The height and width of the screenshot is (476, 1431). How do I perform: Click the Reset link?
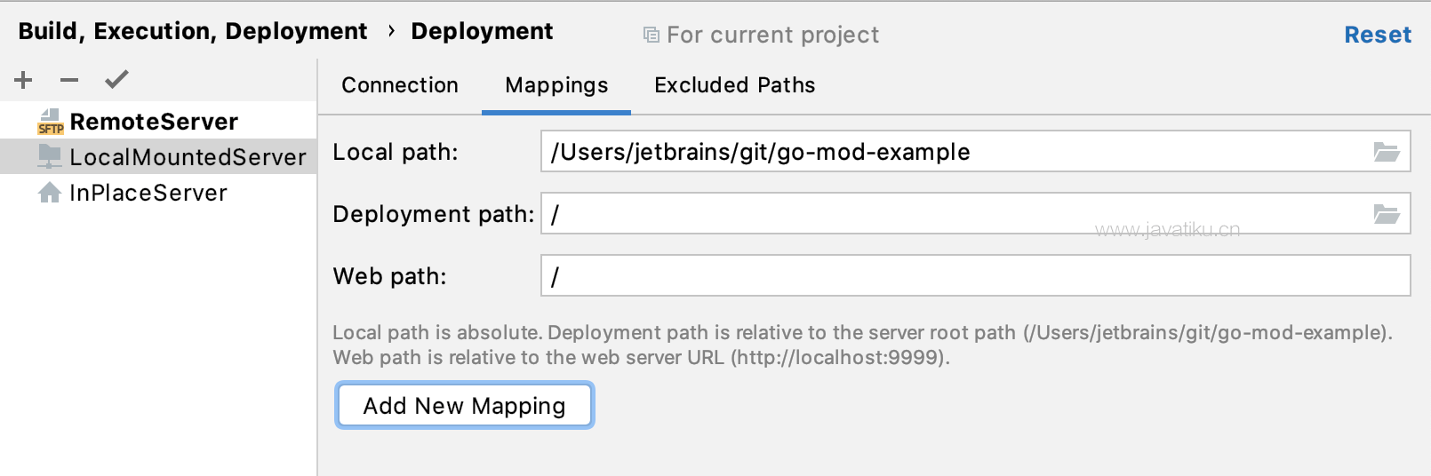click(x=1378, y=35)
